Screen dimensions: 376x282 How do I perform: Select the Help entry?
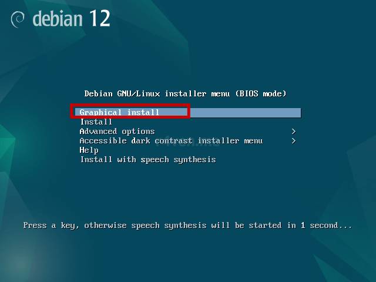click(89, 150)
